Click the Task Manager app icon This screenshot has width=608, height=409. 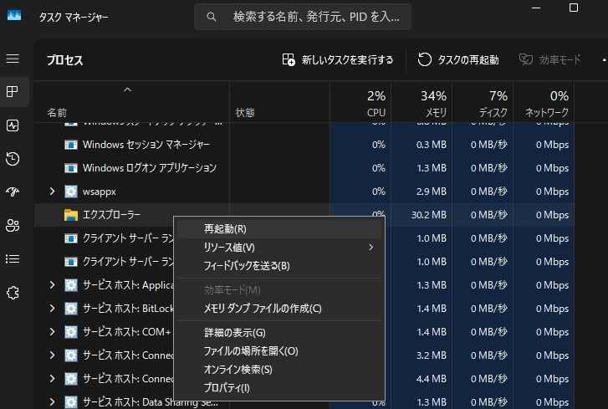coord(14,16)
